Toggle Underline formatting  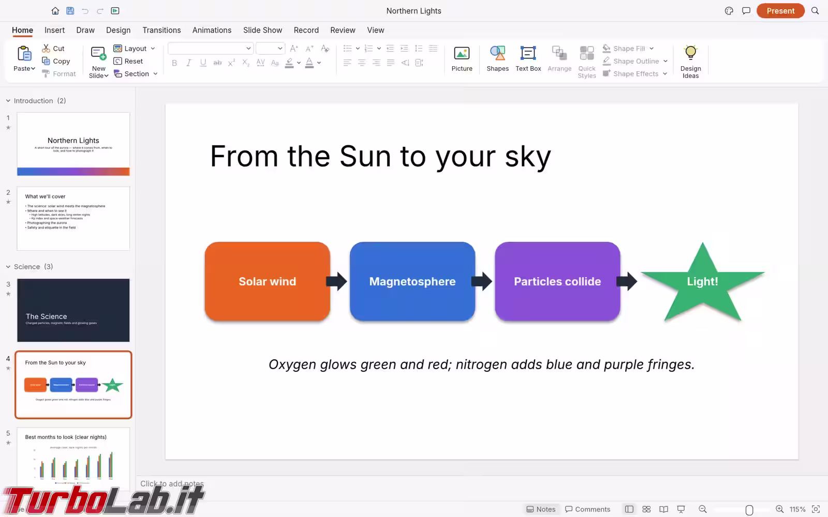[x=203, y=63]
